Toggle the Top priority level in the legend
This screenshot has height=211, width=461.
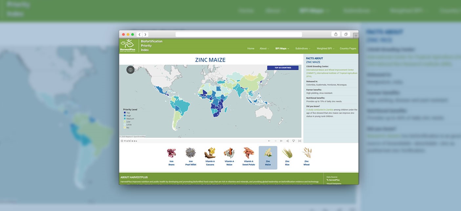coord(125,112)
